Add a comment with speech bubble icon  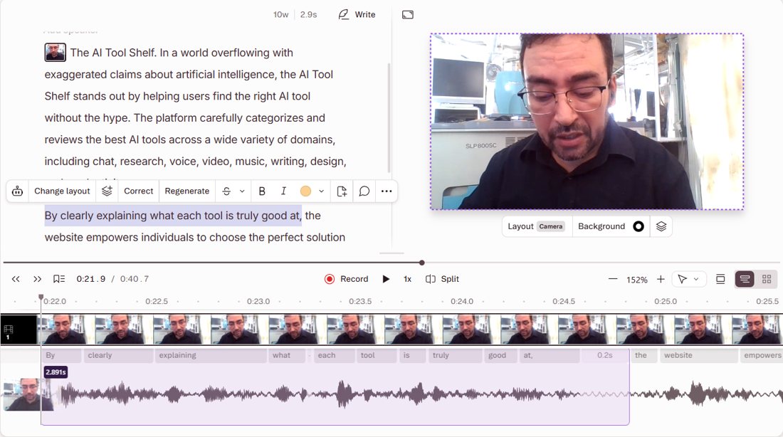[x=364, y=191]
